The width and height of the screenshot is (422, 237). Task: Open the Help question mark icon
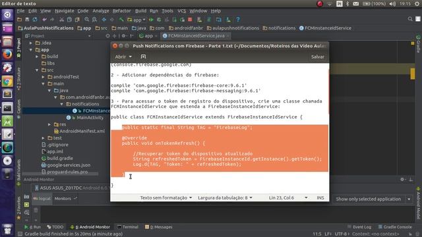click(238, 19)
